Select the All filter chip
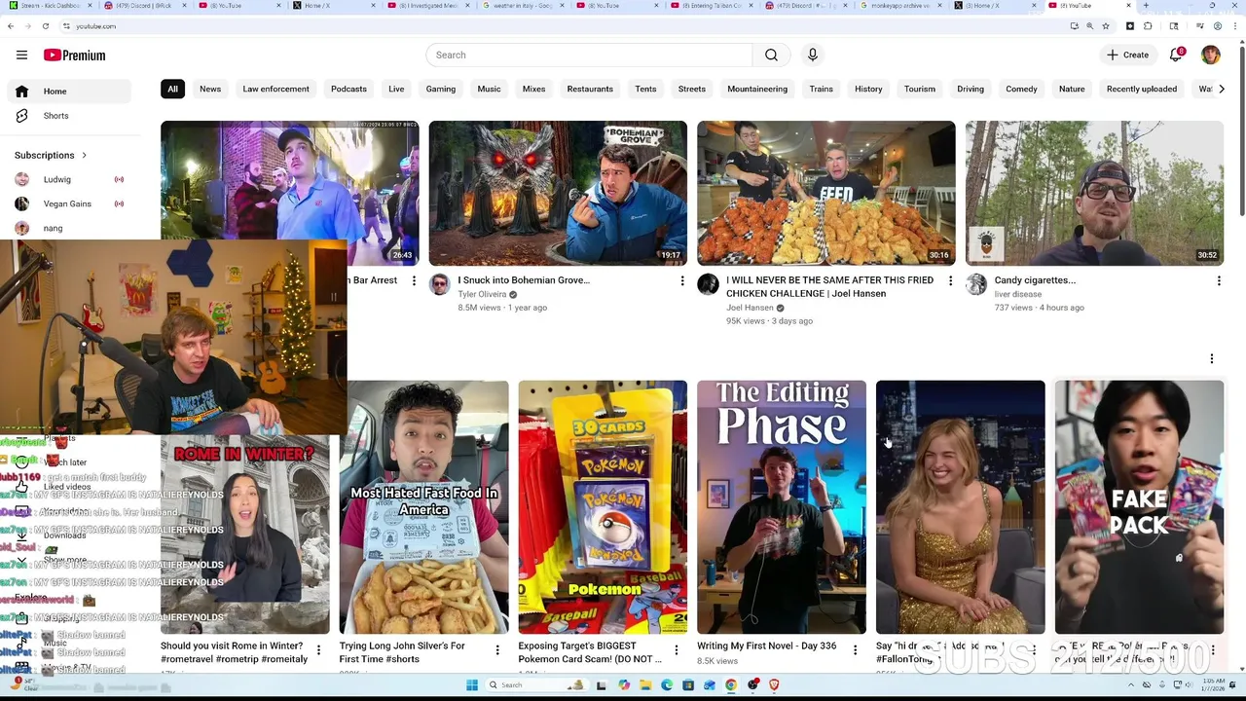The height and width of the screenshot is (701, 1246). (172, 89)
